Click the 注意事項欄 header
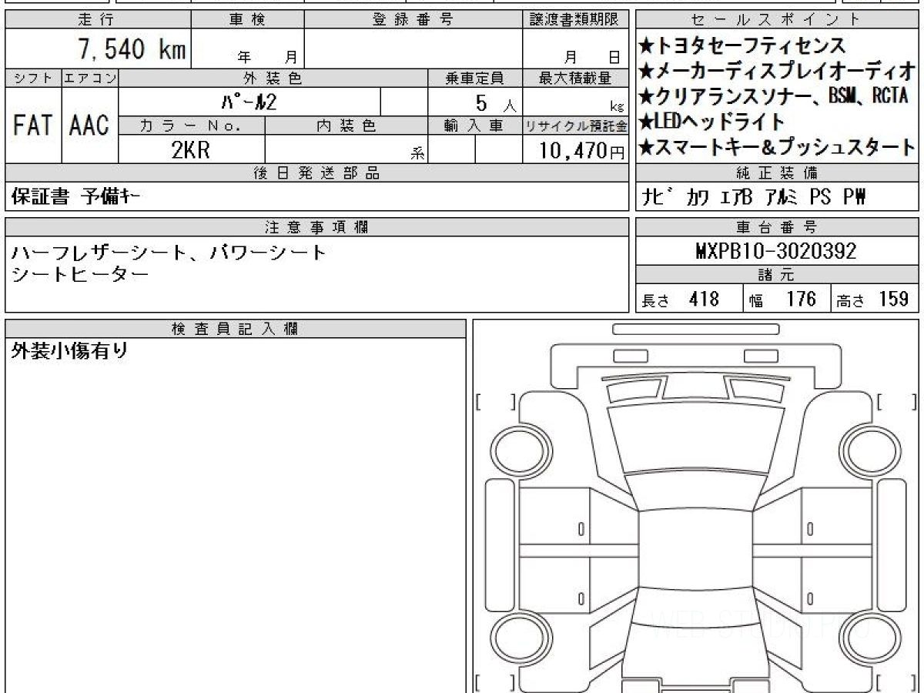Viewport: 924px width, 693px height. (317, 227)
